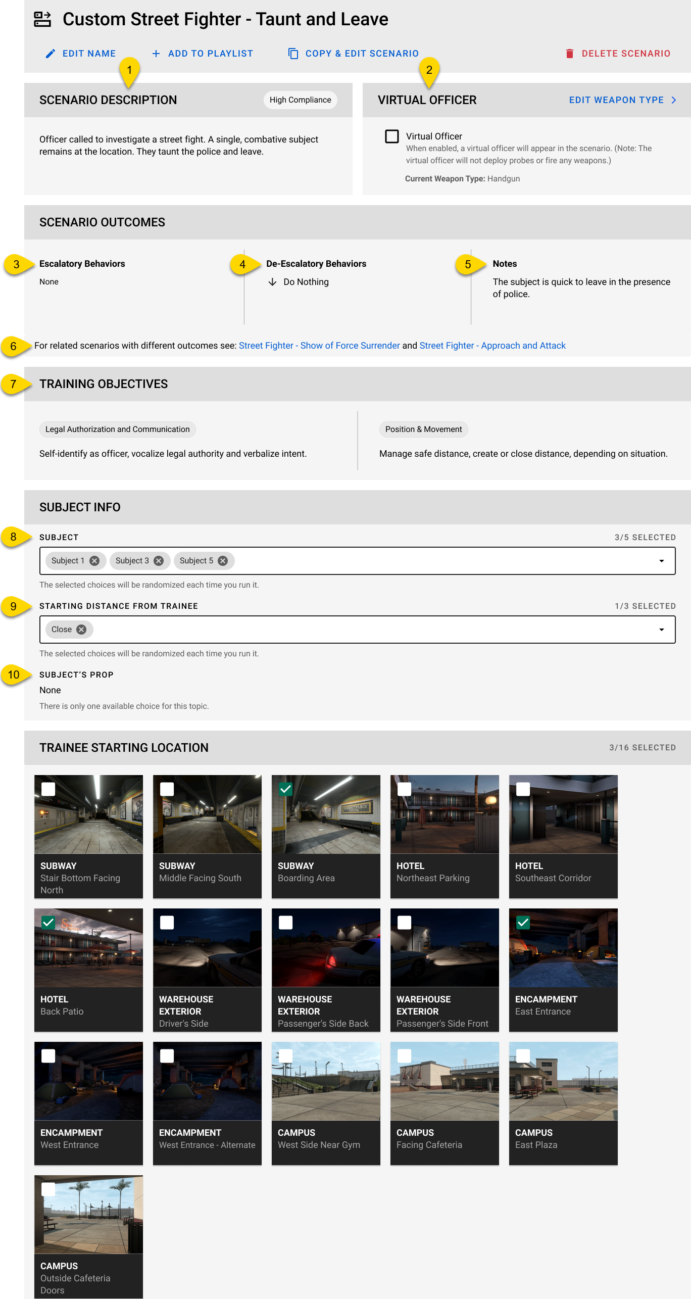Open Street Fighter - Show of Force Surrender link
This screenshot has width=691, height=1299.
319,346
